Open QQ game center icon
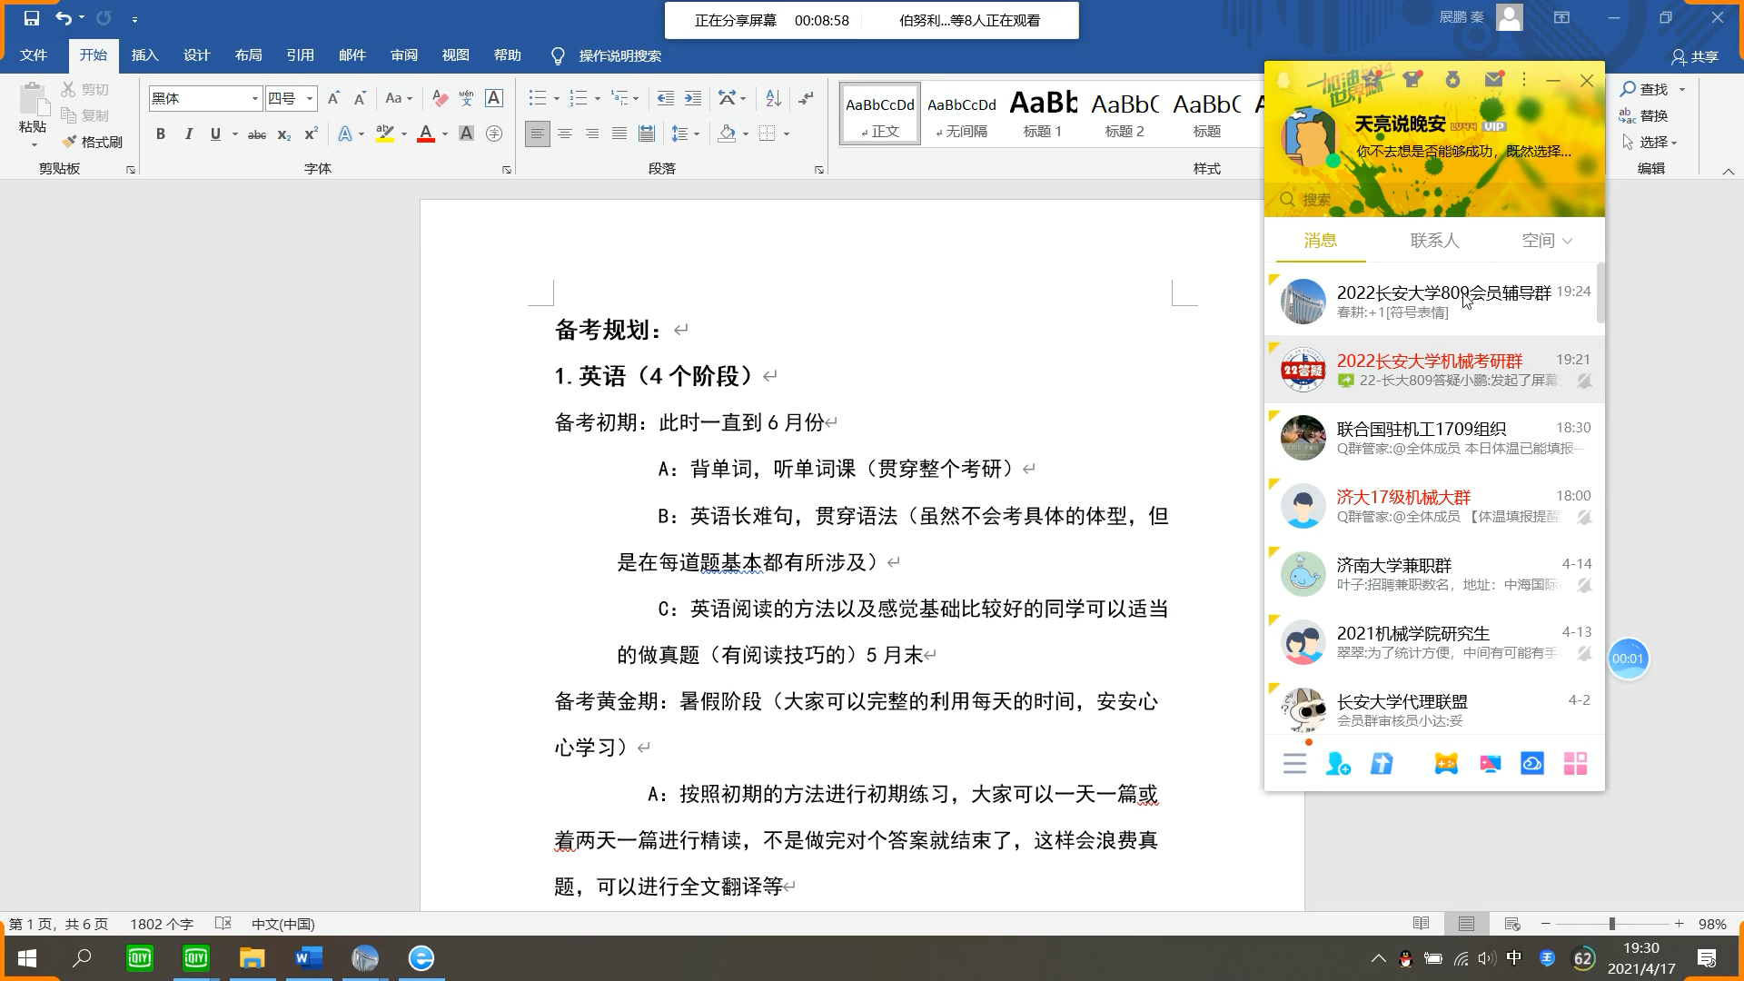This screenshot has width=1744, height=981. 1446,764
